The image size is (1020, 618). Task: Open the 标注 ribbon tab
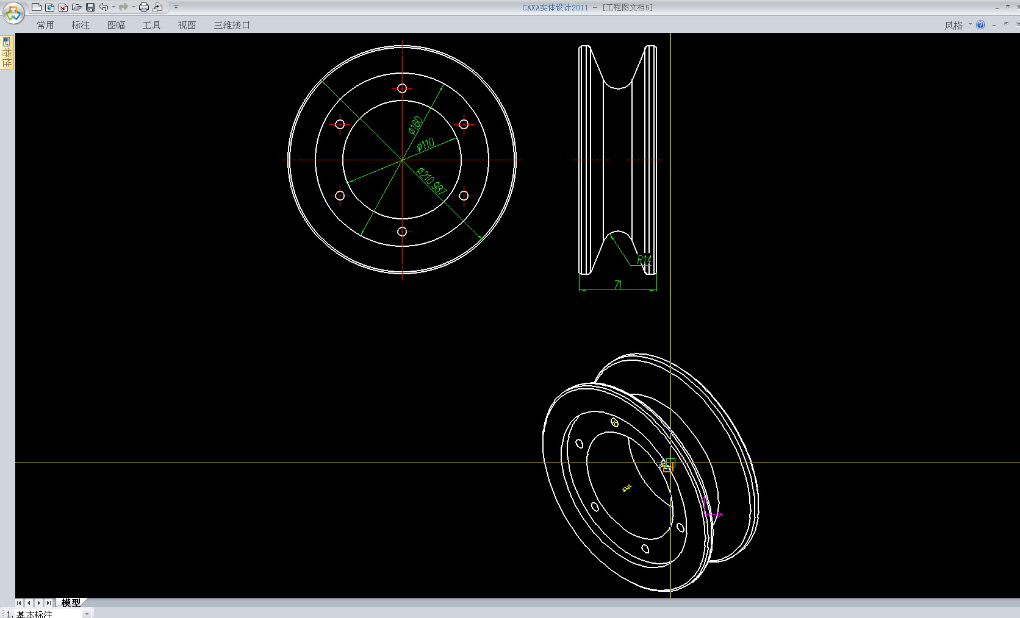pyautogui.click(x=81, y=25)
